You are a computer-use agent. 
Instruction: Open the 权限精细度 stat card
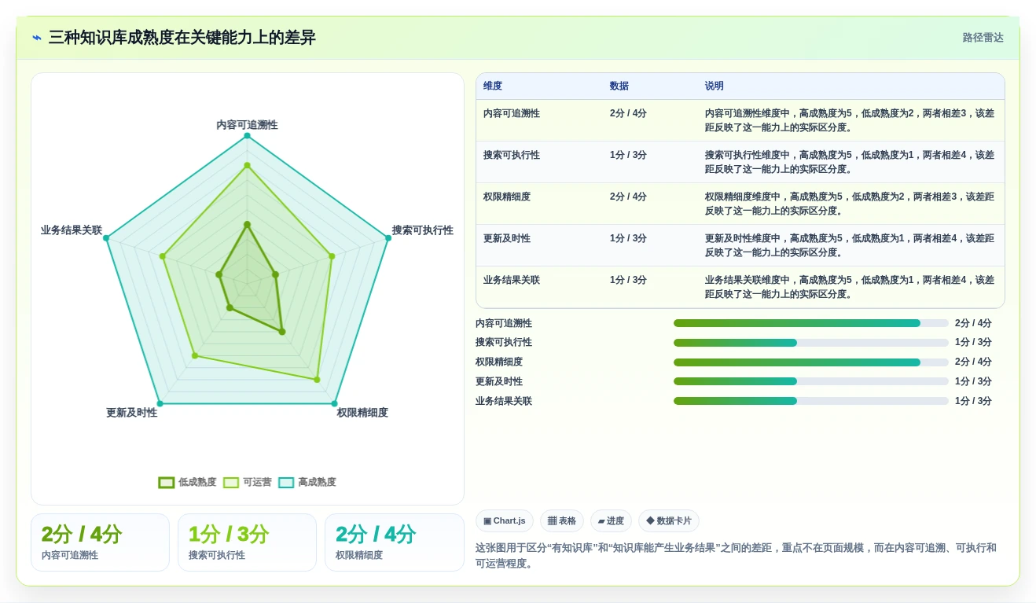[395, 542]
